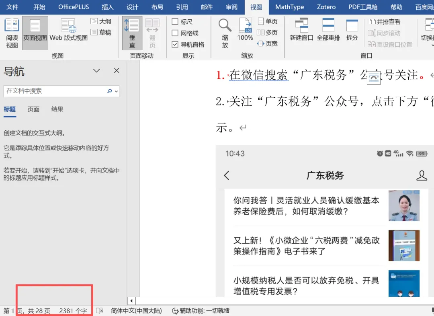This screenshot has height=316, width=434.
Task: Enable side by side view (并排查看)
Action: point(384,22)
